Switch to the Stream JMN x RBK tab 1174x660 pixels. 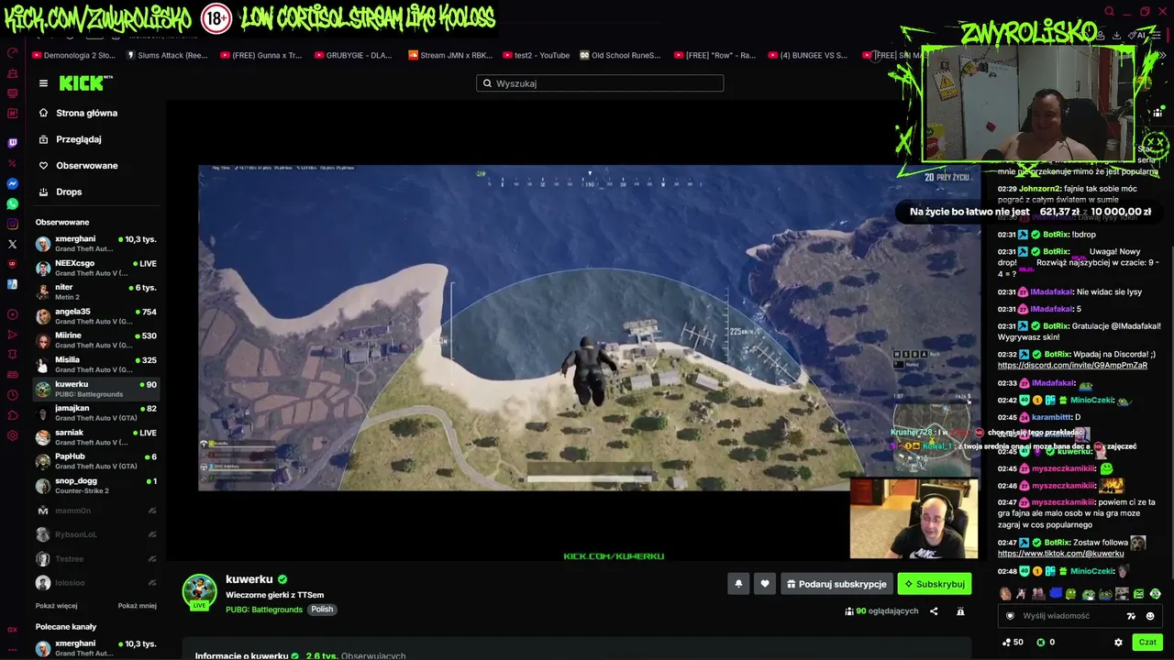(450, 55)
